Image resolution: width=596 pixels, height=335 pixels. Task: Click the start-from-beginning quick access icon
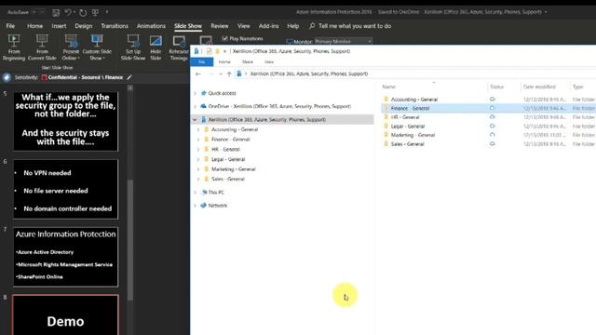click(x=95, y=12)
